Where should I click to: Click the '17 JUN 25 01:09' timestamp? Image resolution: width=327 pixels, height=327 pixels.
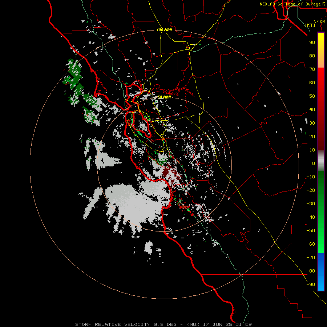[x=227, y=324]
